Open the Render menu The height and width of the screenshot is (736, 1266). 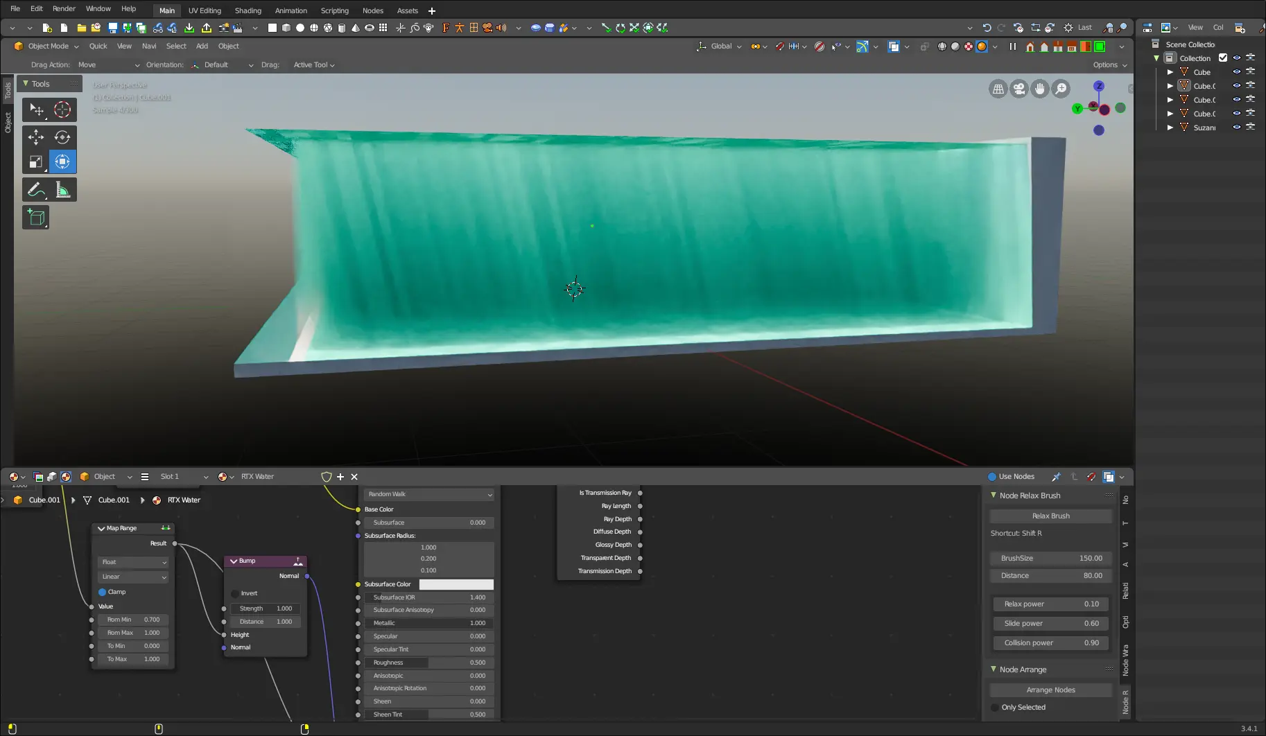[x=64, y=8]
